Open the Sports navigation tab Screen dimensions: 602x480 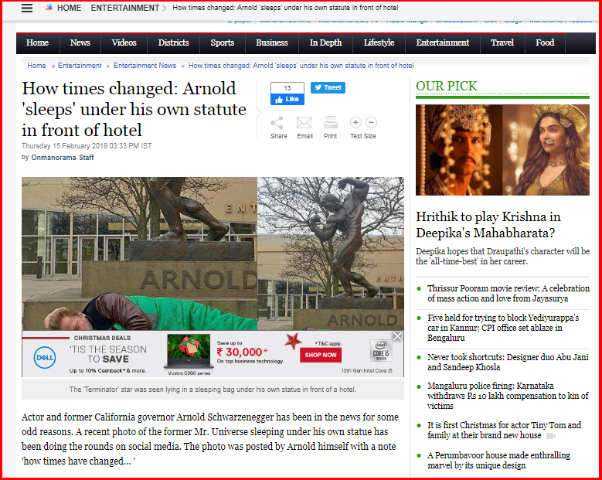pyautogui.click(x=223, y=43)
